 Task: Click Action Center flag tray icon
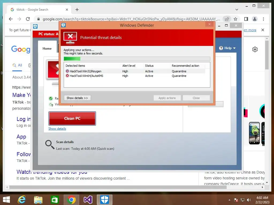tap(236, 200)
